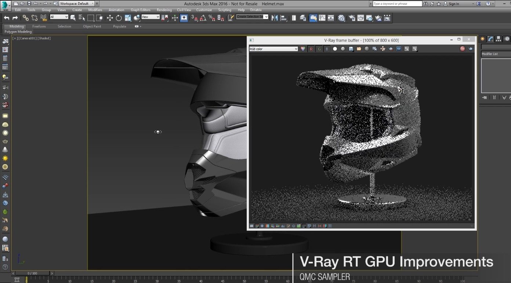Click the Align tool icon
Image resolution: width=511 pixels, height=283 pixels.
(x=283, y=18)
